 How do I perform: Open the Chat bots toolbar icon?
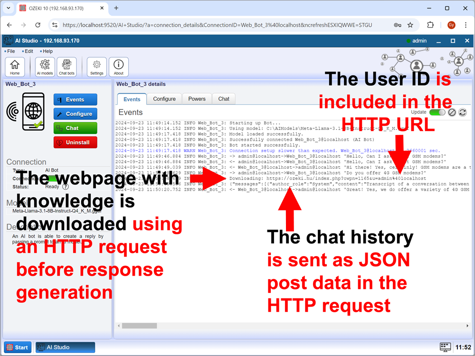[66, 67]
